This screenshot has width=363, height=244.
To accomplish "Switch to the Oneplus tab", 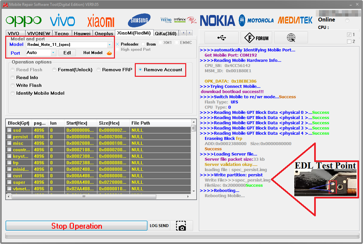I will coord(104,34).
